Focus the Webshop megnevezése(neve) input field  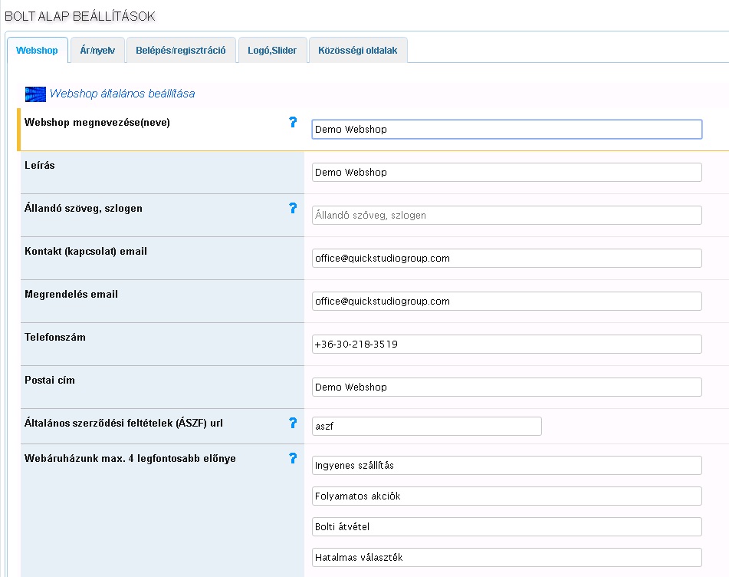[x=507, y=130]
